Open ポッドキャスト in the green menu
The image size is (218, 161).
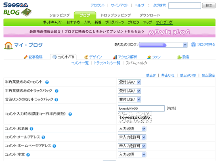tap(53, 22)
